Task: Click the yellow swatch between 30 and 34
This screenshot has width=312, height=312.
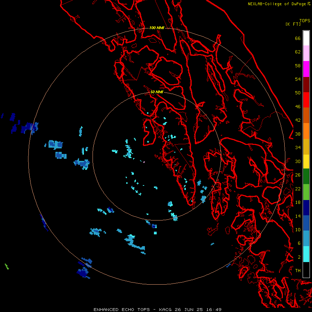Action: [x=306, y=162]
